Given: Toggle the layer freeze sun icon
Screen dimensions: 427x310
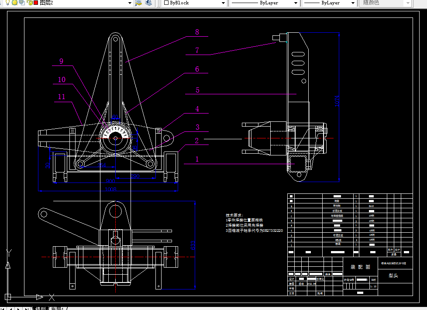Looking at the screenshot, I should point(15,3).
